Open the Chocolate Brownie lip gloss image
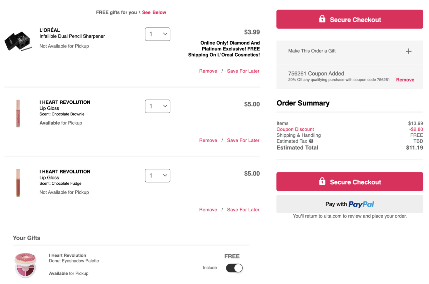Viewport: 429px width, 284px height. click(18, 113)
